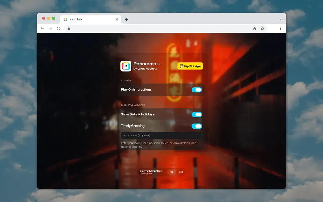Click the Panorama smiley app logo
323x202 pixels.
126,66
